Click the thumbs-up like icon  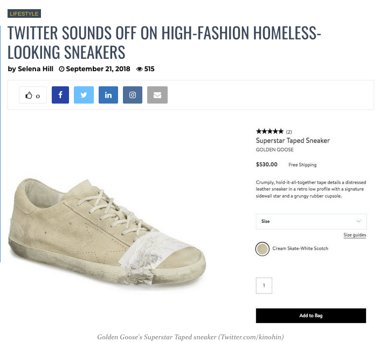[x=29, y=95]
